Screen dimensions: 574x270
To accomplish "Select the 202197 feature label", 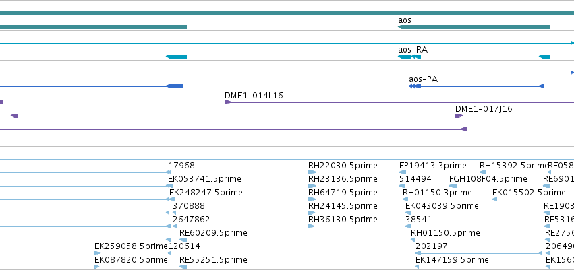I will [x=431, y=246].
